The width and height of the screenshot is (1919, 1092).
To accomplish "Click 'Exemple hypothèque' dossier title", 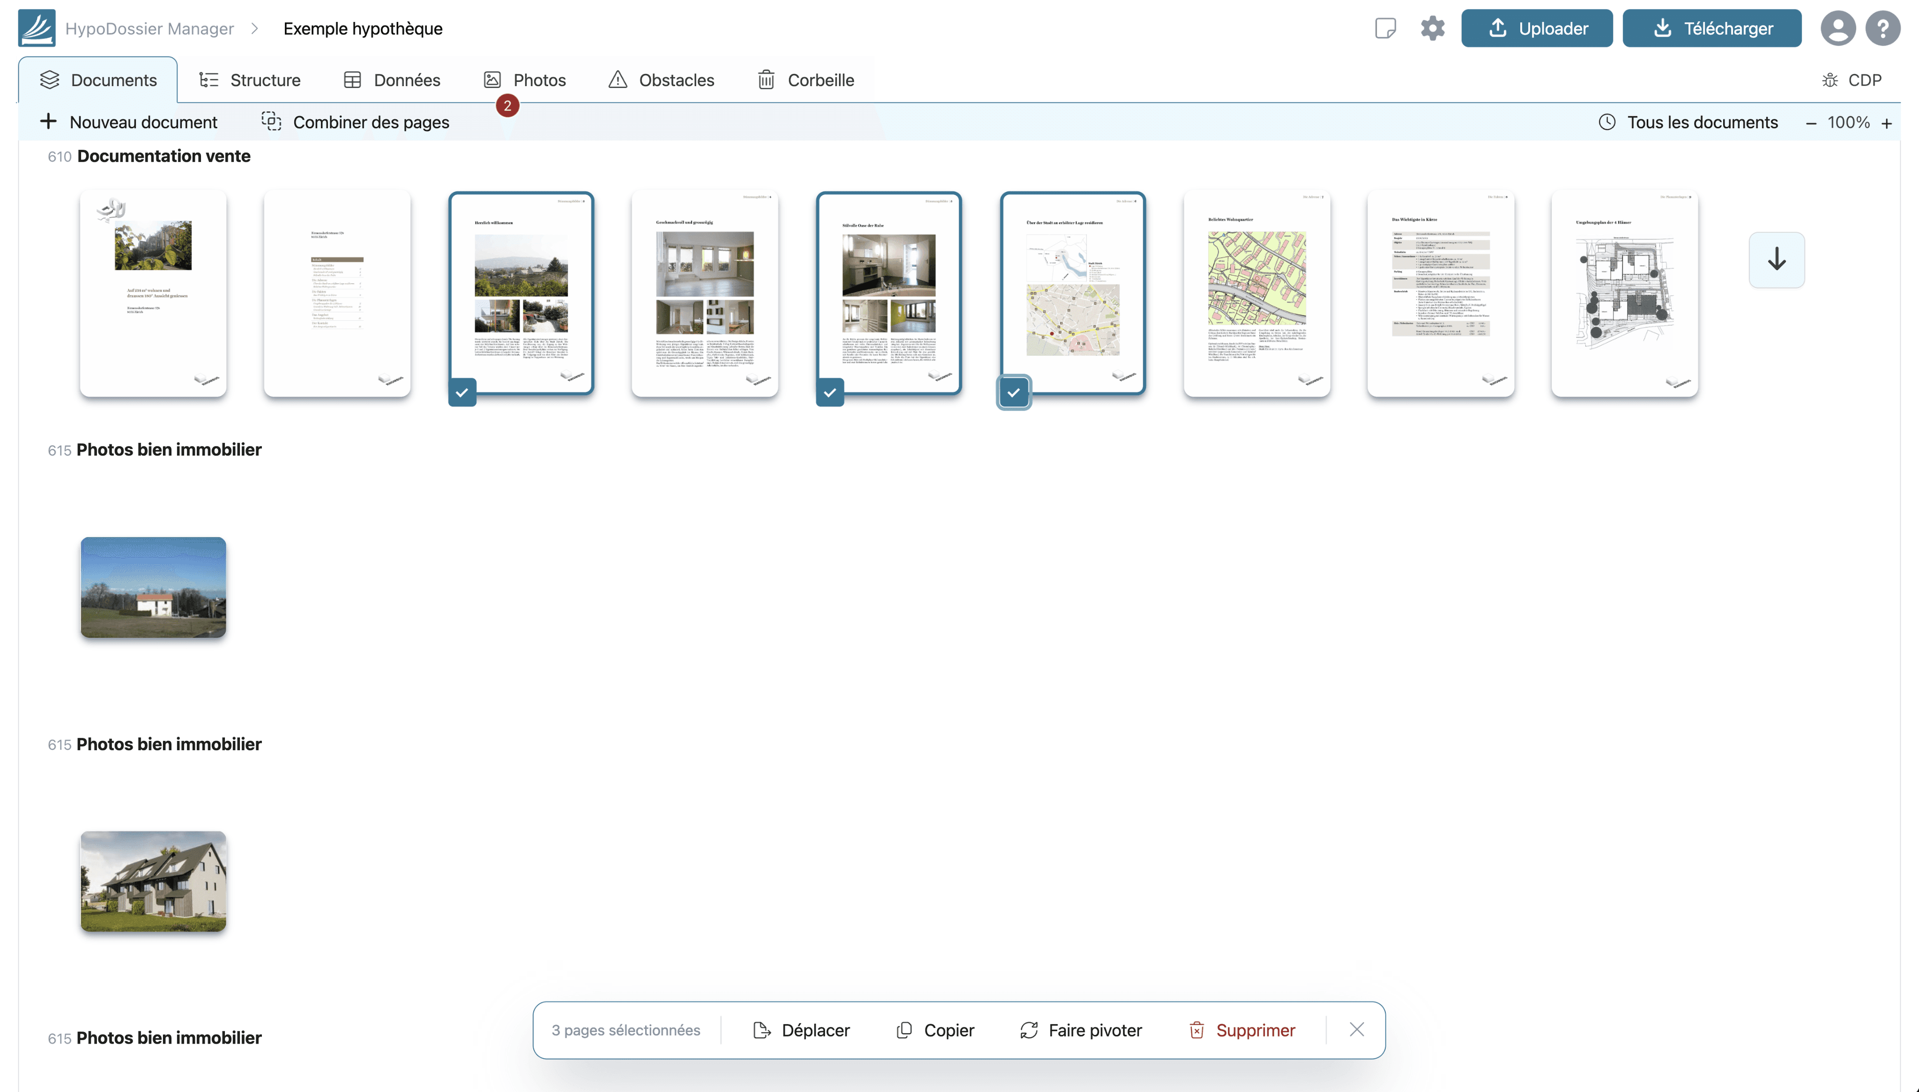I will pos(363,28).
